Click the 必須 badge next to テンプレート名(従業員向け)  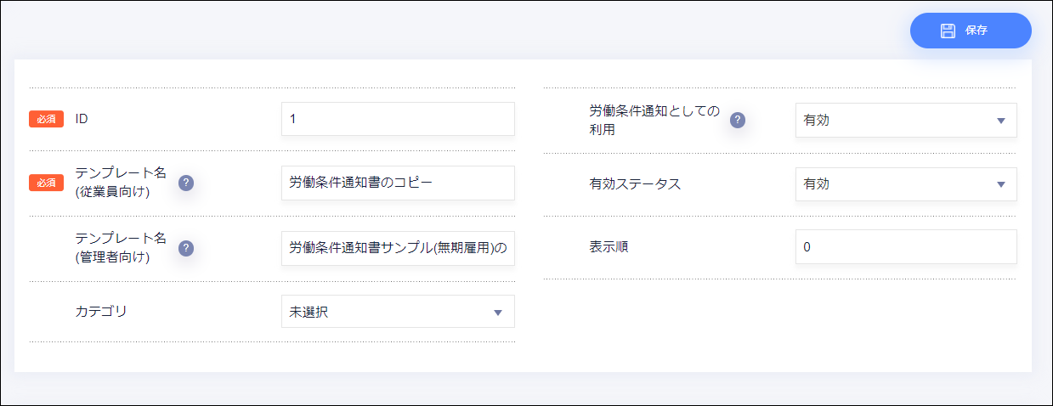47,183
